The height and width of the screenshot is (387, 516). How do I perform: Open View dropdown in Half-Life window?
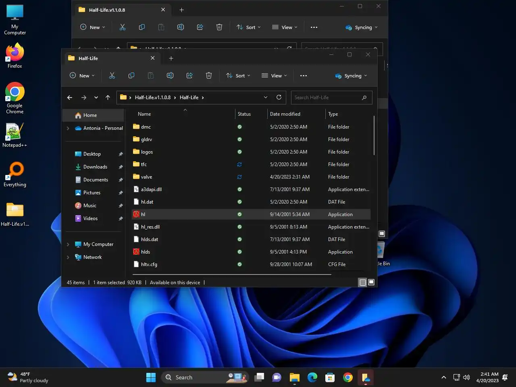coord(274,75)
